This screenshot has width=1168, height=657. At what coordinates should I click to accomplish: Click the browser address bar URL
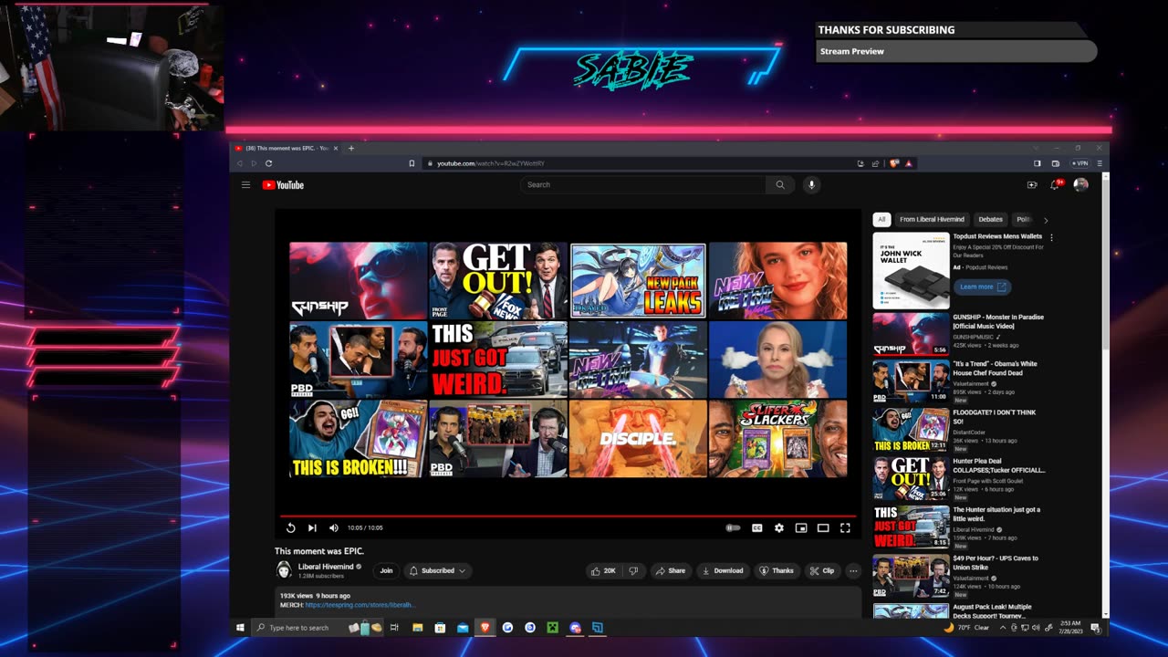491,163
